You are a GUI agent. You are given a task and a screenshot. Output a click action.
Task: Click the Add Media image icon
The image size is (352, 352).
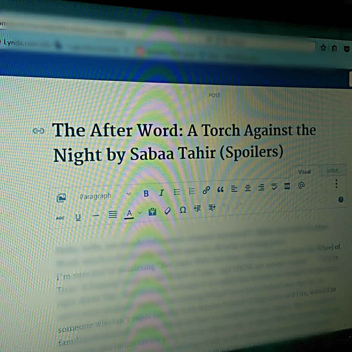[61, 198]
